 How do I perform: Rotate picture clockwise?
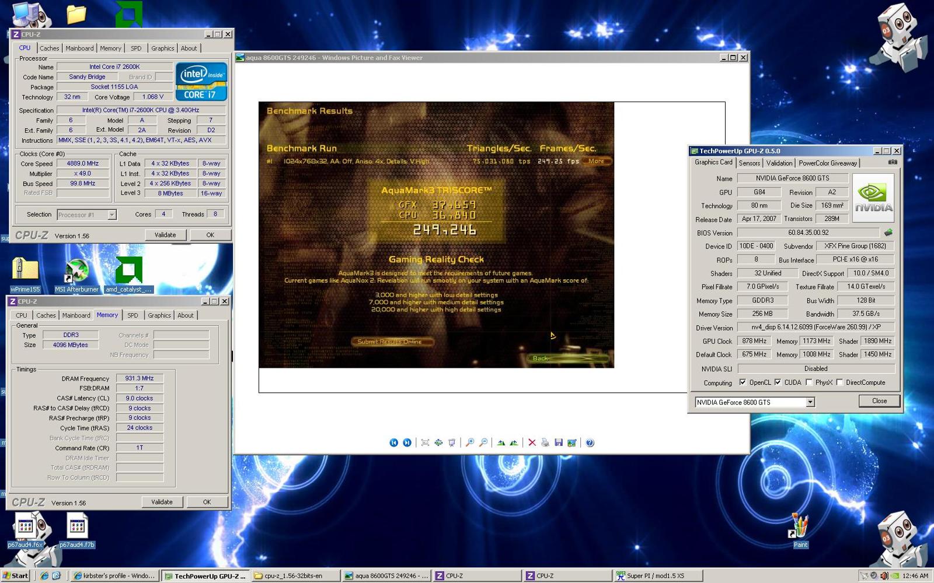(501, 442)
